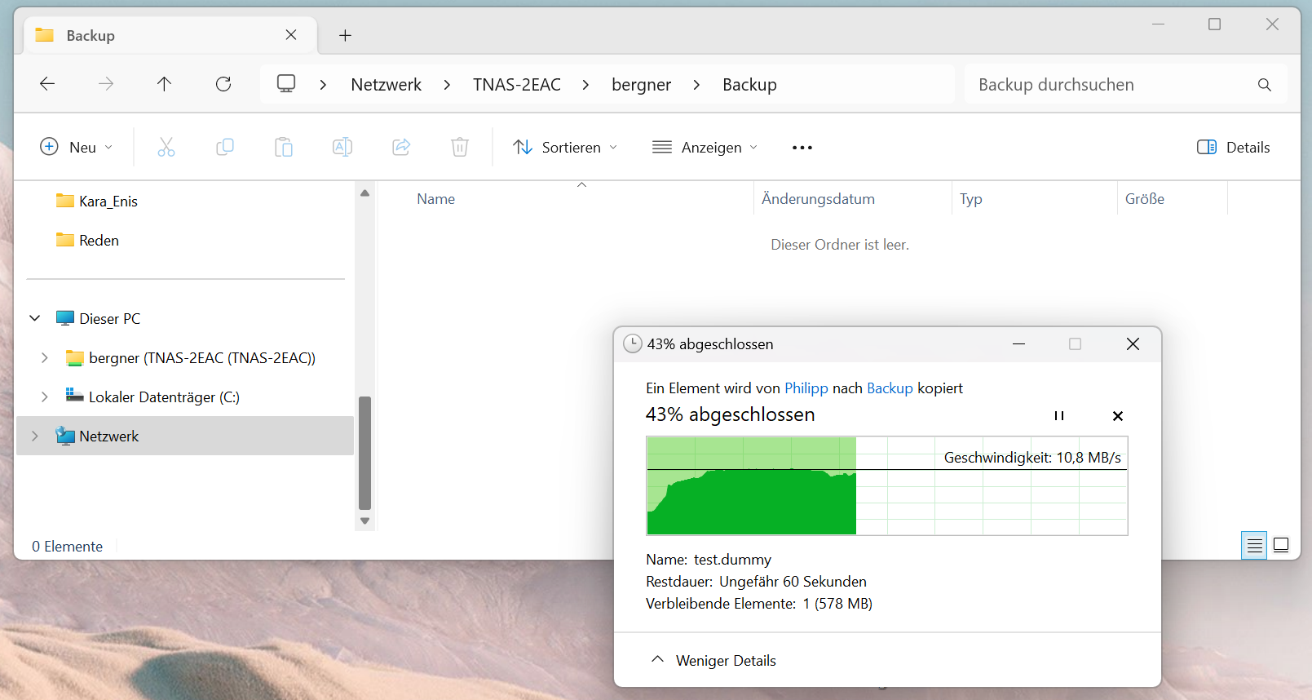
Task: Open a new tab with plus button
Action: pos(345,35)
